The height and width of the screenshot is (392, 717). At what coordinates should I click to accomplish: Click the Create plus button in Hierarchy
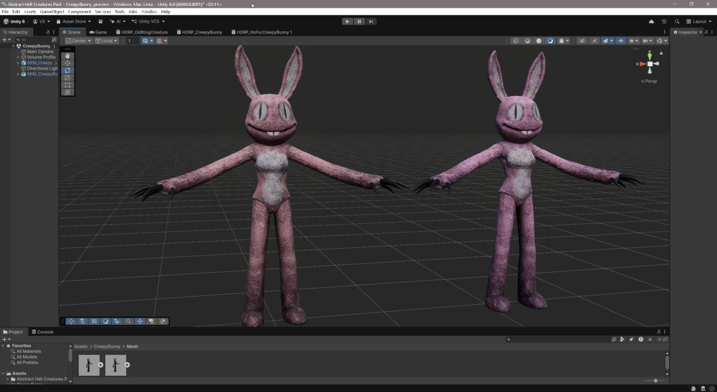pos(6,39)
